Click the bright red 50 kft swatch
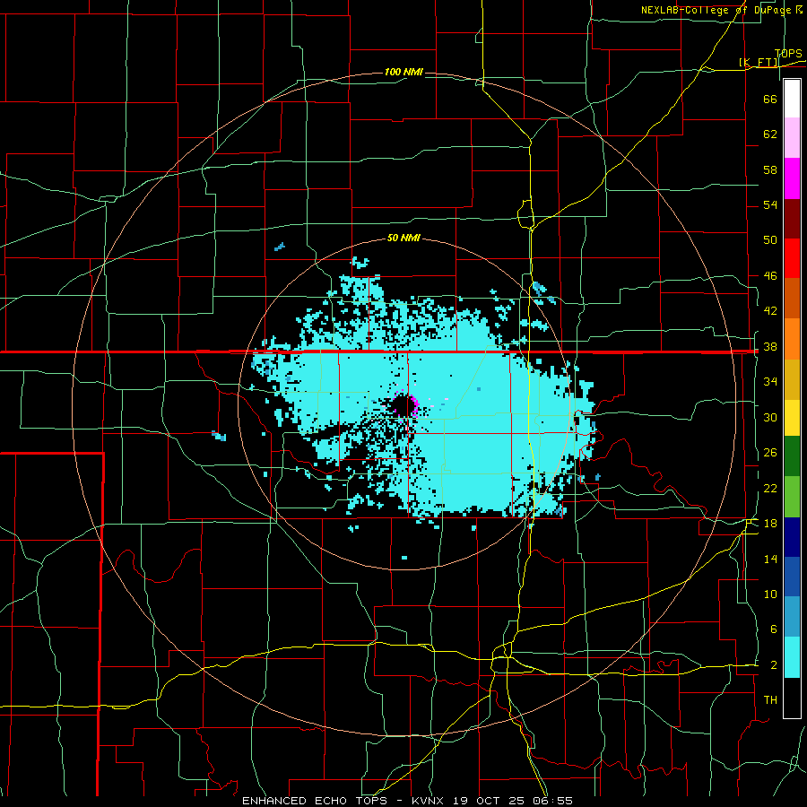The width and height of the screenshot is (807, 807). (x=792, y=258)
